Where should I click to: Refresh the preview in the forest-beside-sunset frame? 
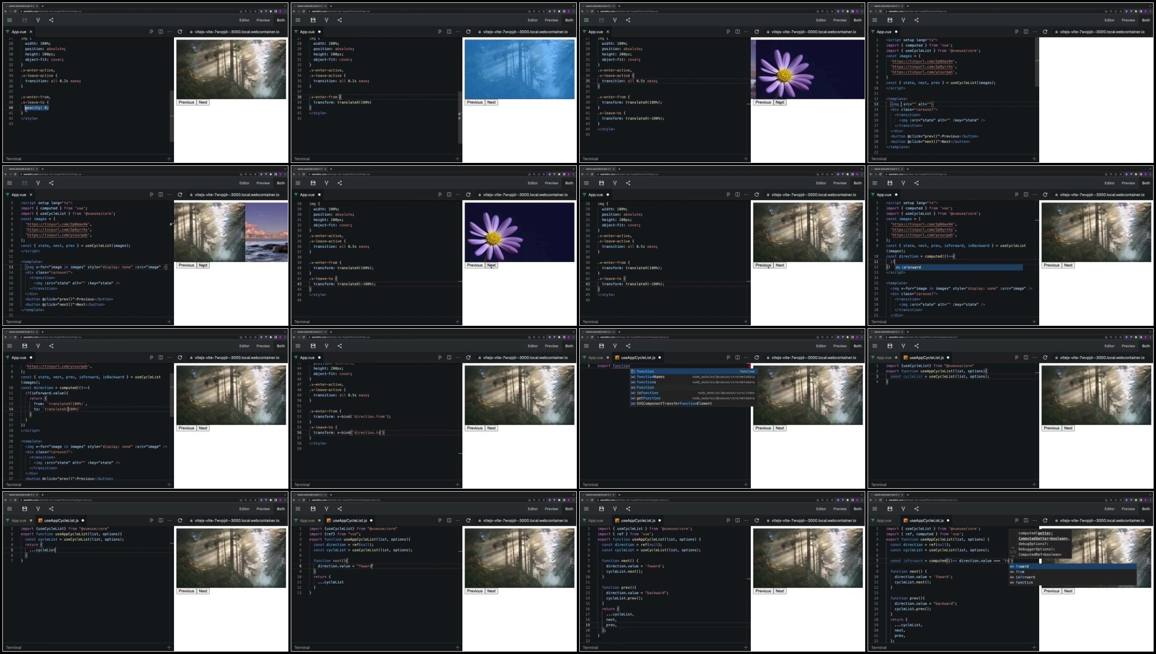tap(180, 195)
